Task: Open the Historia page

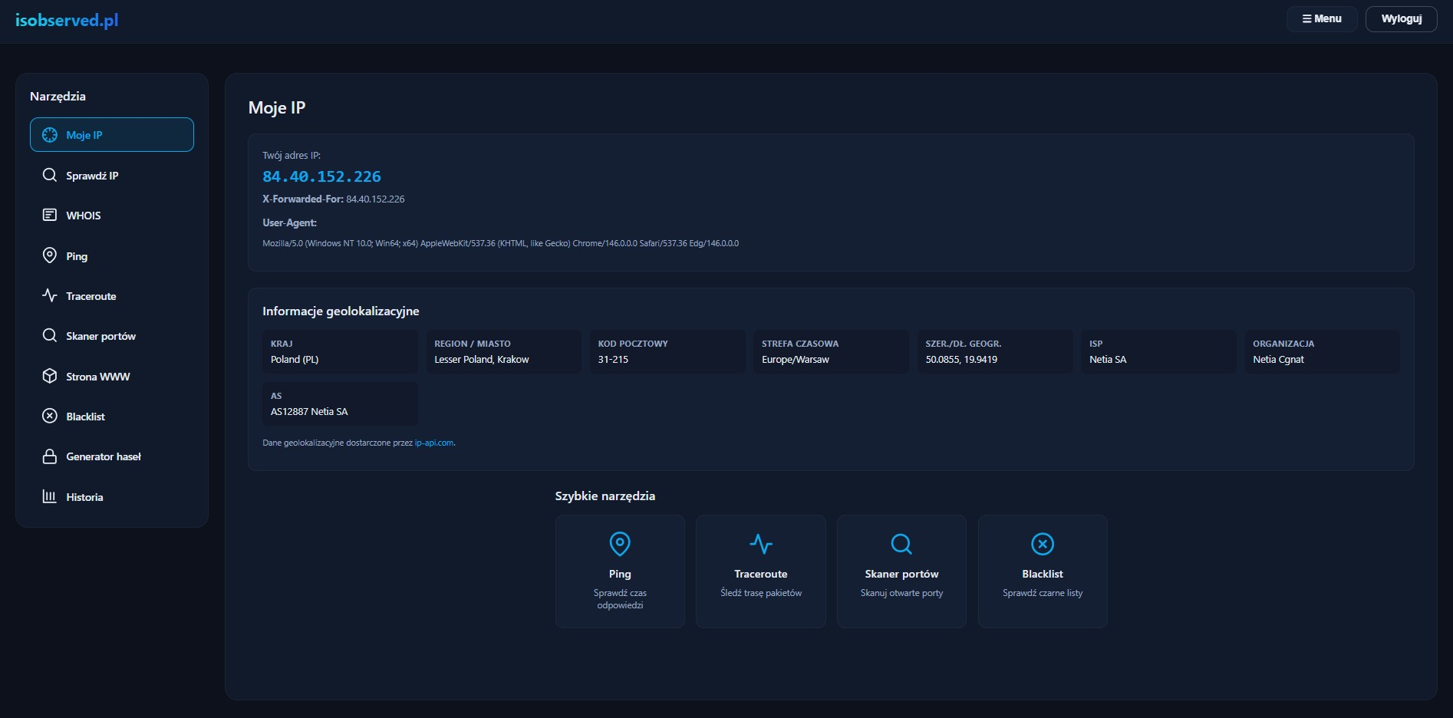Action: click(x=112, y=496)
